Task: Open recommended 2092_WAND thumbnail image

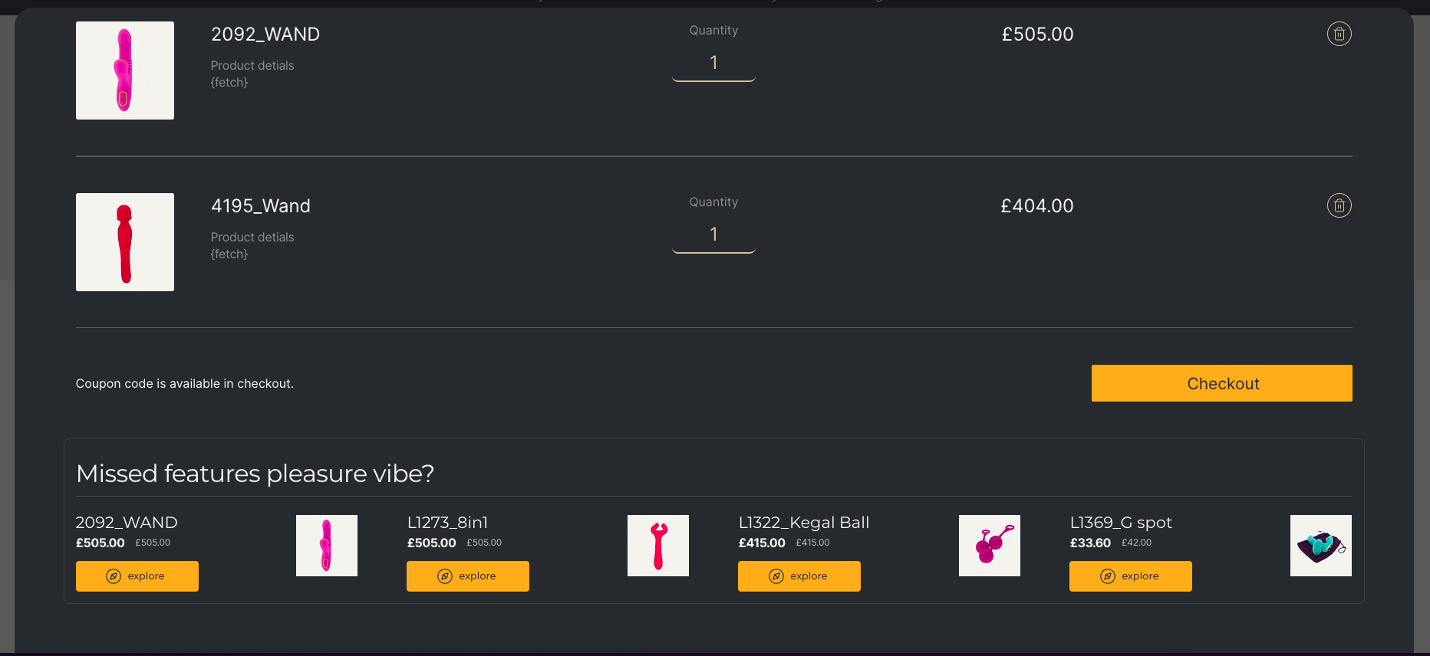Action: pyautogui.click(x=327, y=546)
